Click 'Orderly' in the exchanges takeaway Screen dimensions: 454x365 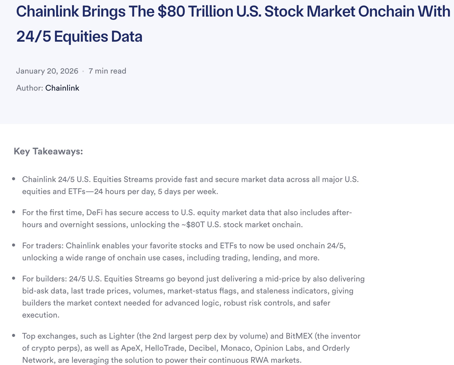click(336, 348)
